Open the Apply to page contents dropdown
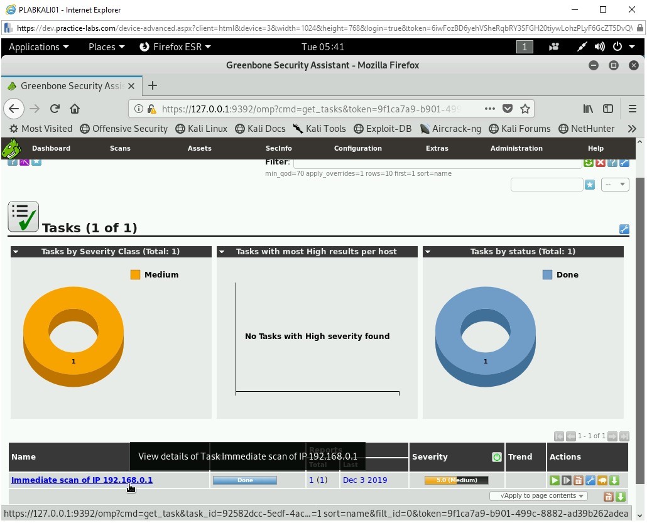This screenshot has height=523, width=647. (539, 496)
